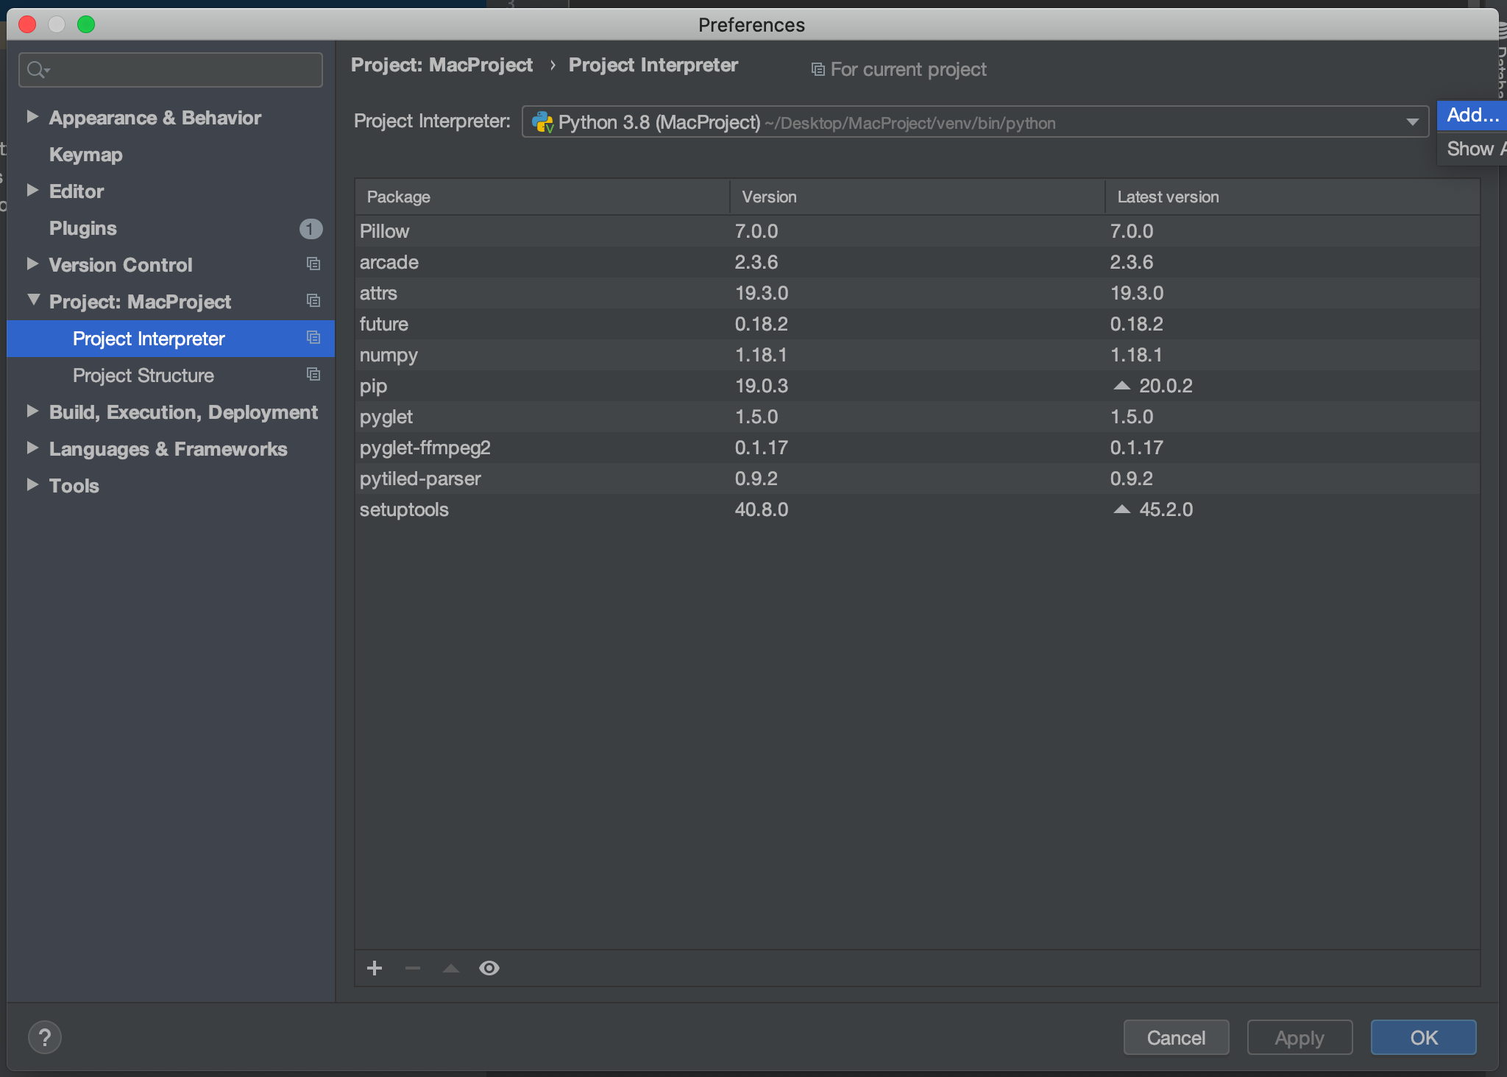Image resolution: width=1507 pixels, height=1077 pixels.
Task: Expand Languages & Frameworks section
Action: pos(32,448)
